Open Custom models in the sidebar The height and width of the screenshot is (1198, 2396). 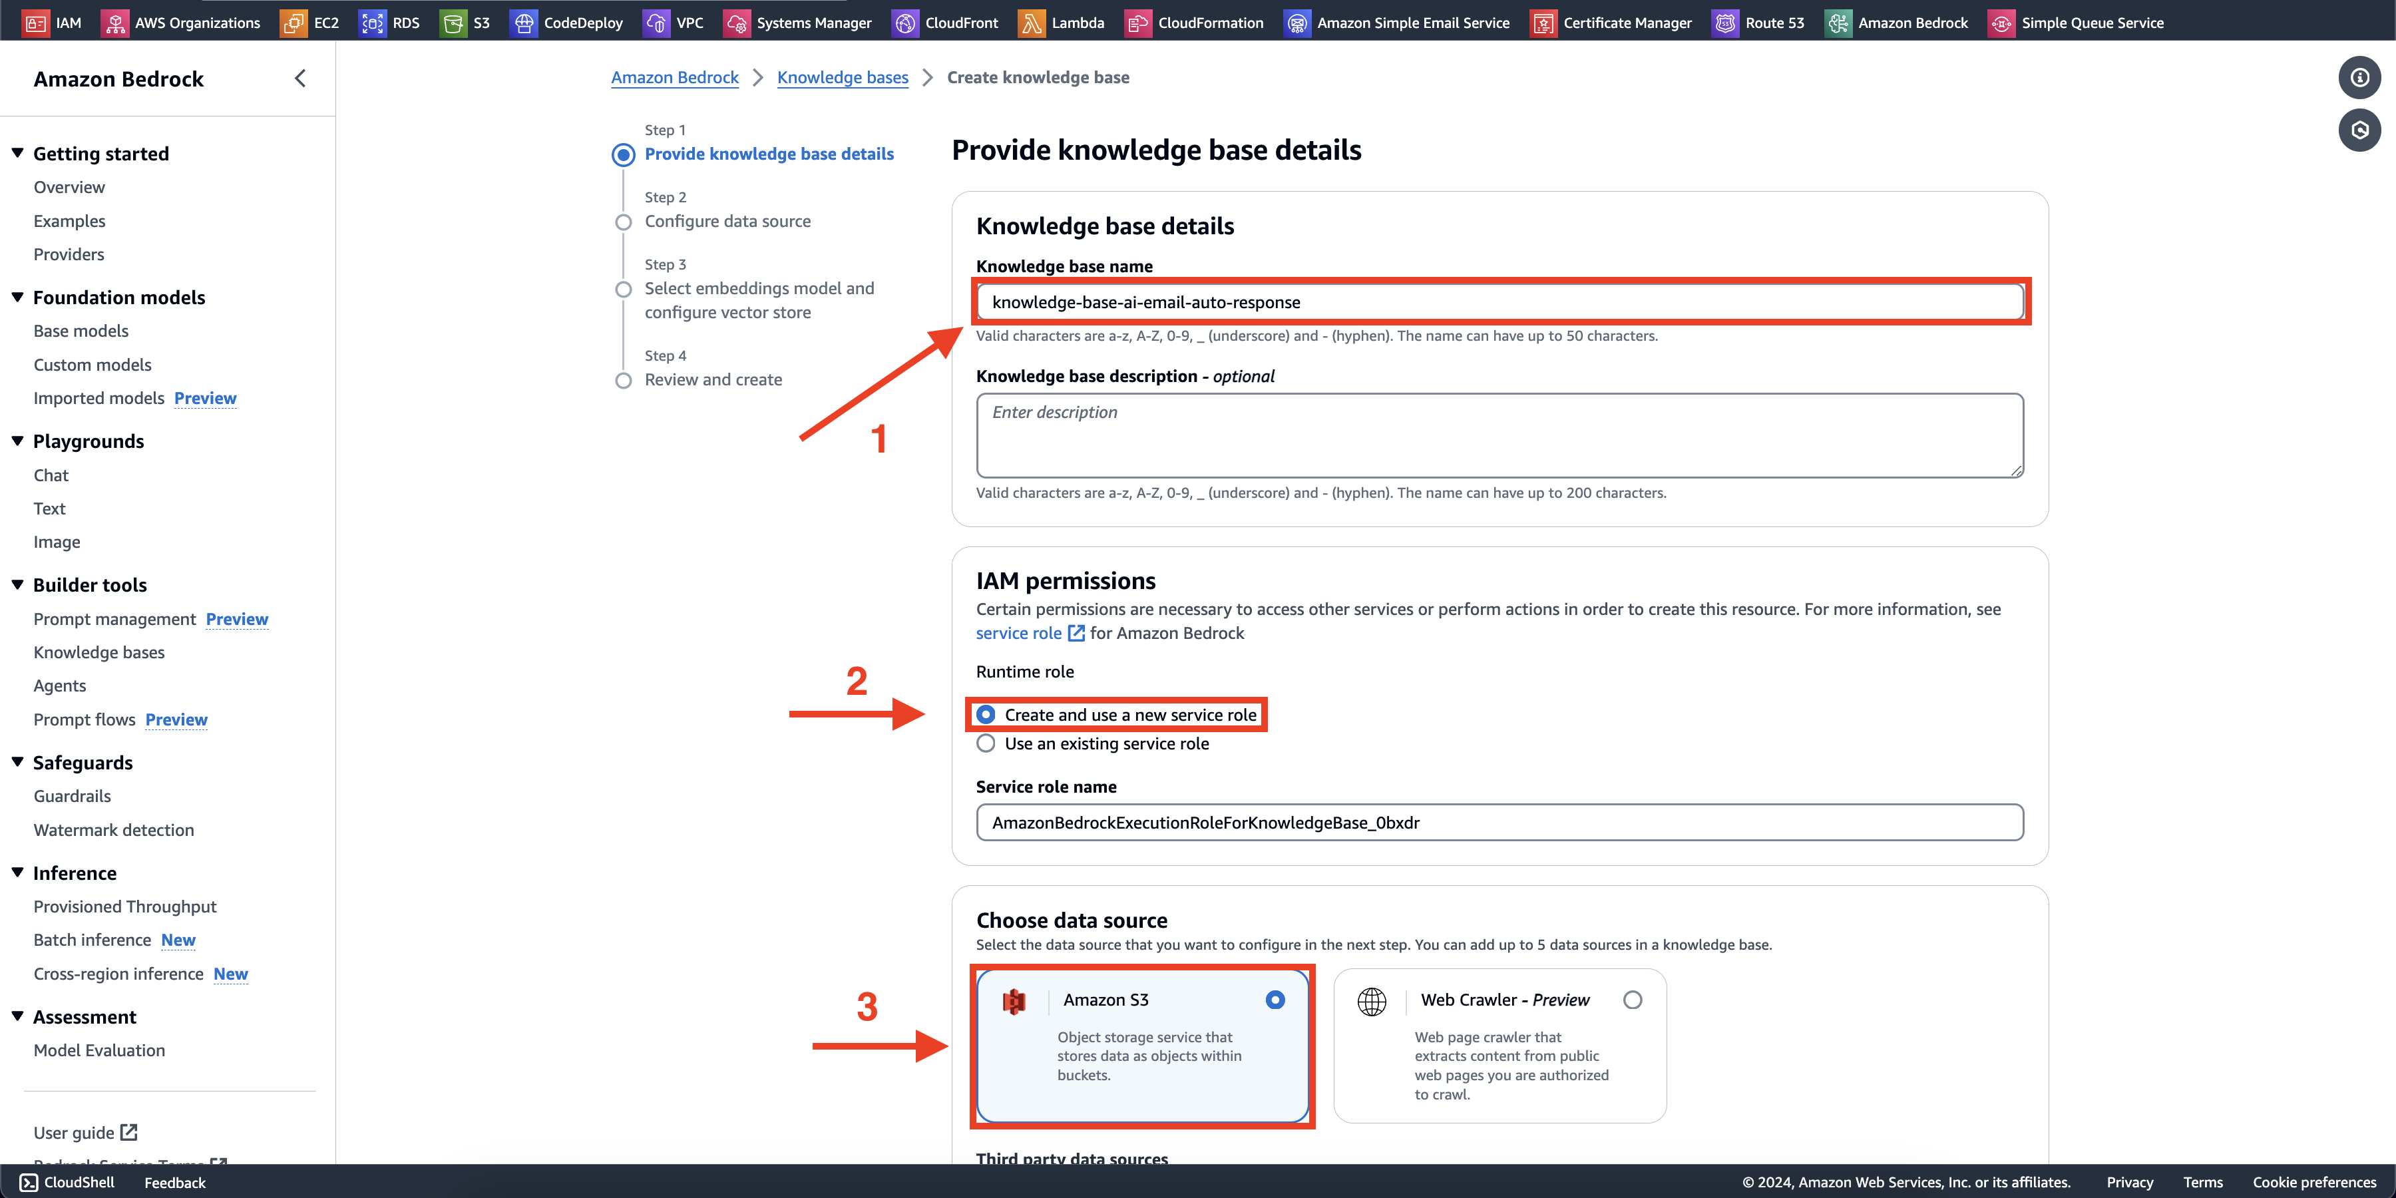pos(92,365)
